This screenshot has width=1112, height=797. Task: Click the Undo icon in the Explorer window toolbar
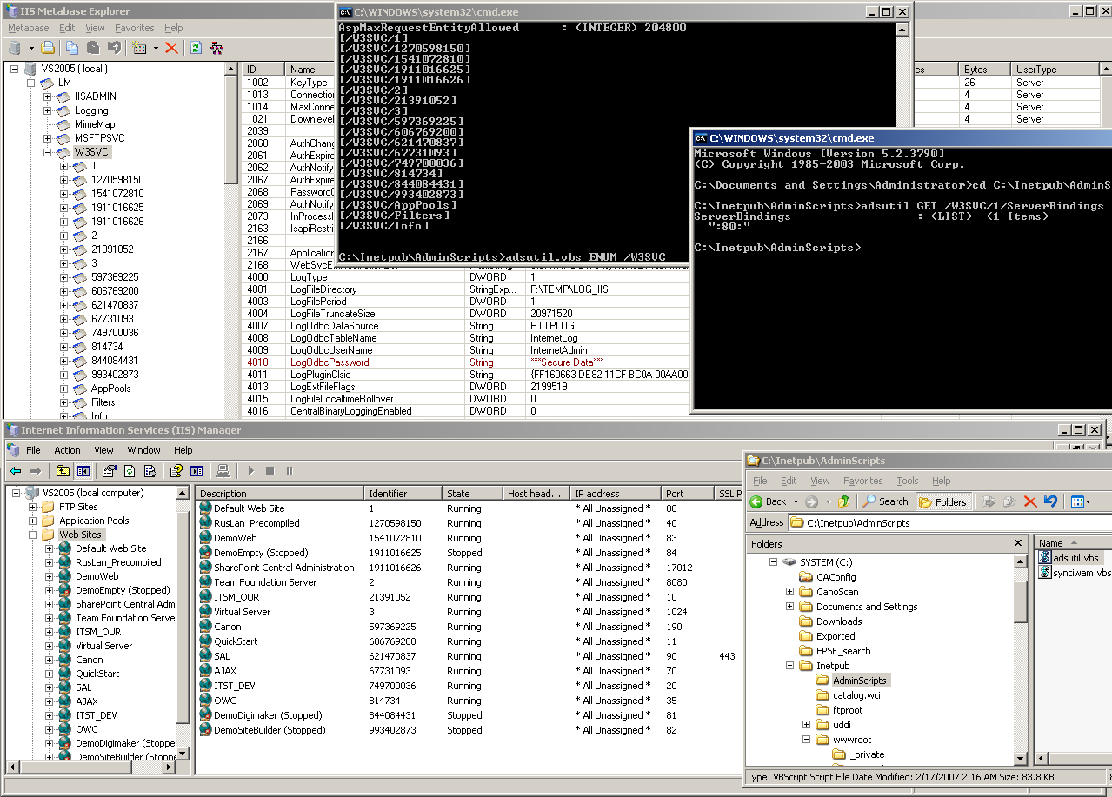tap(1051, 501)
